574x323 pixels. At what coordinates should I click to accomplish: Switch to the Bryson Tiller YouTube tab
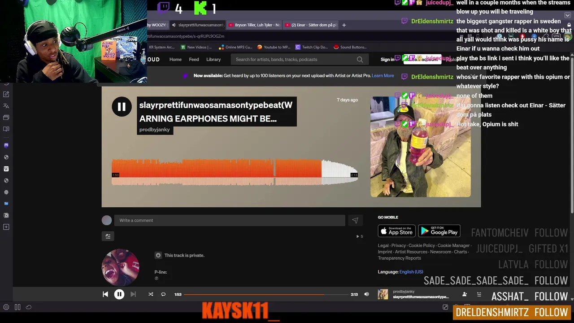[x=254, y=25]
